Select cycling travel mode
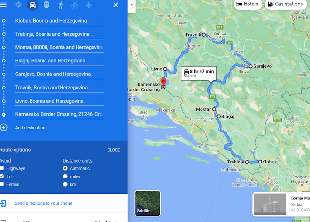The height and width of the screenshot is (222, 310). [x=75, y=5]
